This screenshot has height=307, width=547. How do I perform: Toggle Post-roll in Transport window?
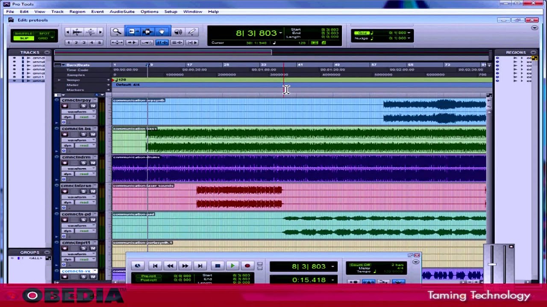pyautogui.click(x=149, y=280)
